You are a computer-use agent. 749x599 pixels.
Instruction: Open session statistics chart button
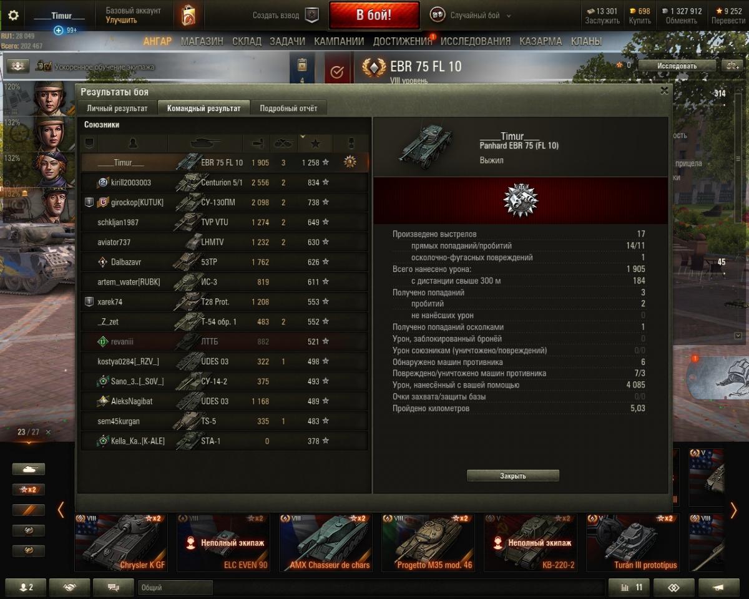[629, 587]
